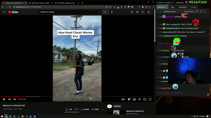This screenshot has width=211, height=118.
Task: Go back in the browser
Action: coord(3,7)
